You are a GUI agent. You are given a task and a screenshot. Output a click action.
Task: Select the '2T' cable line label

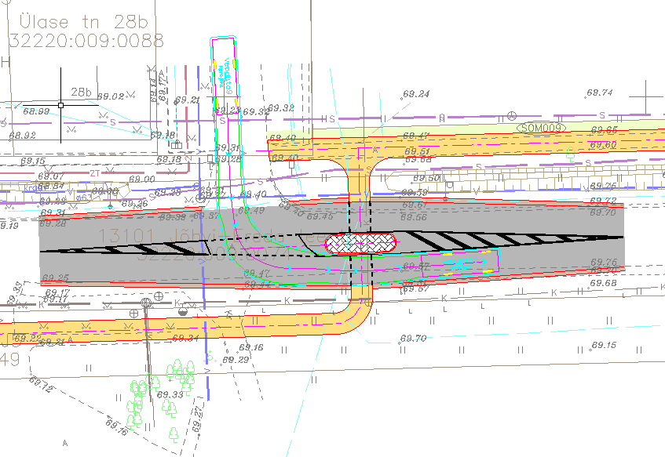pyautogui.click(x=94, y=173)
